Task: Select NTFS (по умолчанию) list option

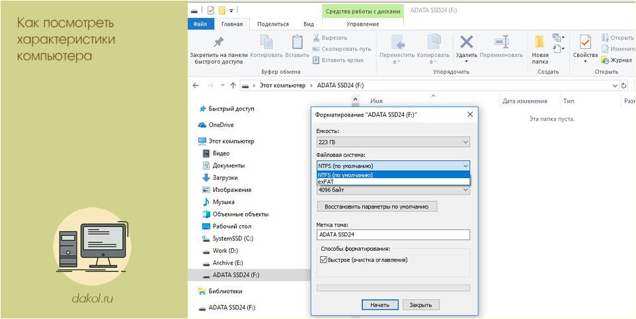Action: point(393,175)
